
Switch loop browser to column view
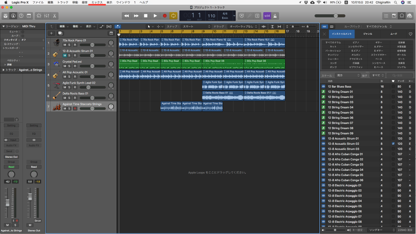[x=331, y=26]
